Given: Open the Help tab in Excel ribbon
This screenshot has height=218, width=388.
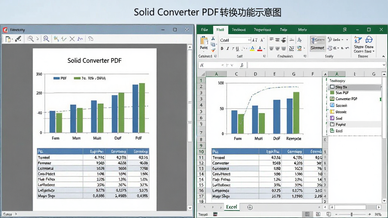Looking at the screenshot, I should point(283,30).
